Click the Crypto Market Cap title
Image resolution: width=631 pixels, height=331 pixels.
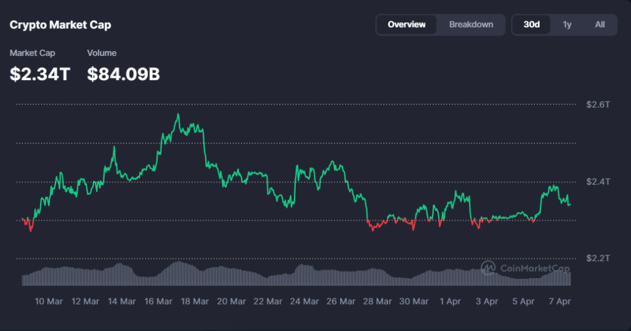click(x=60, y=25)
